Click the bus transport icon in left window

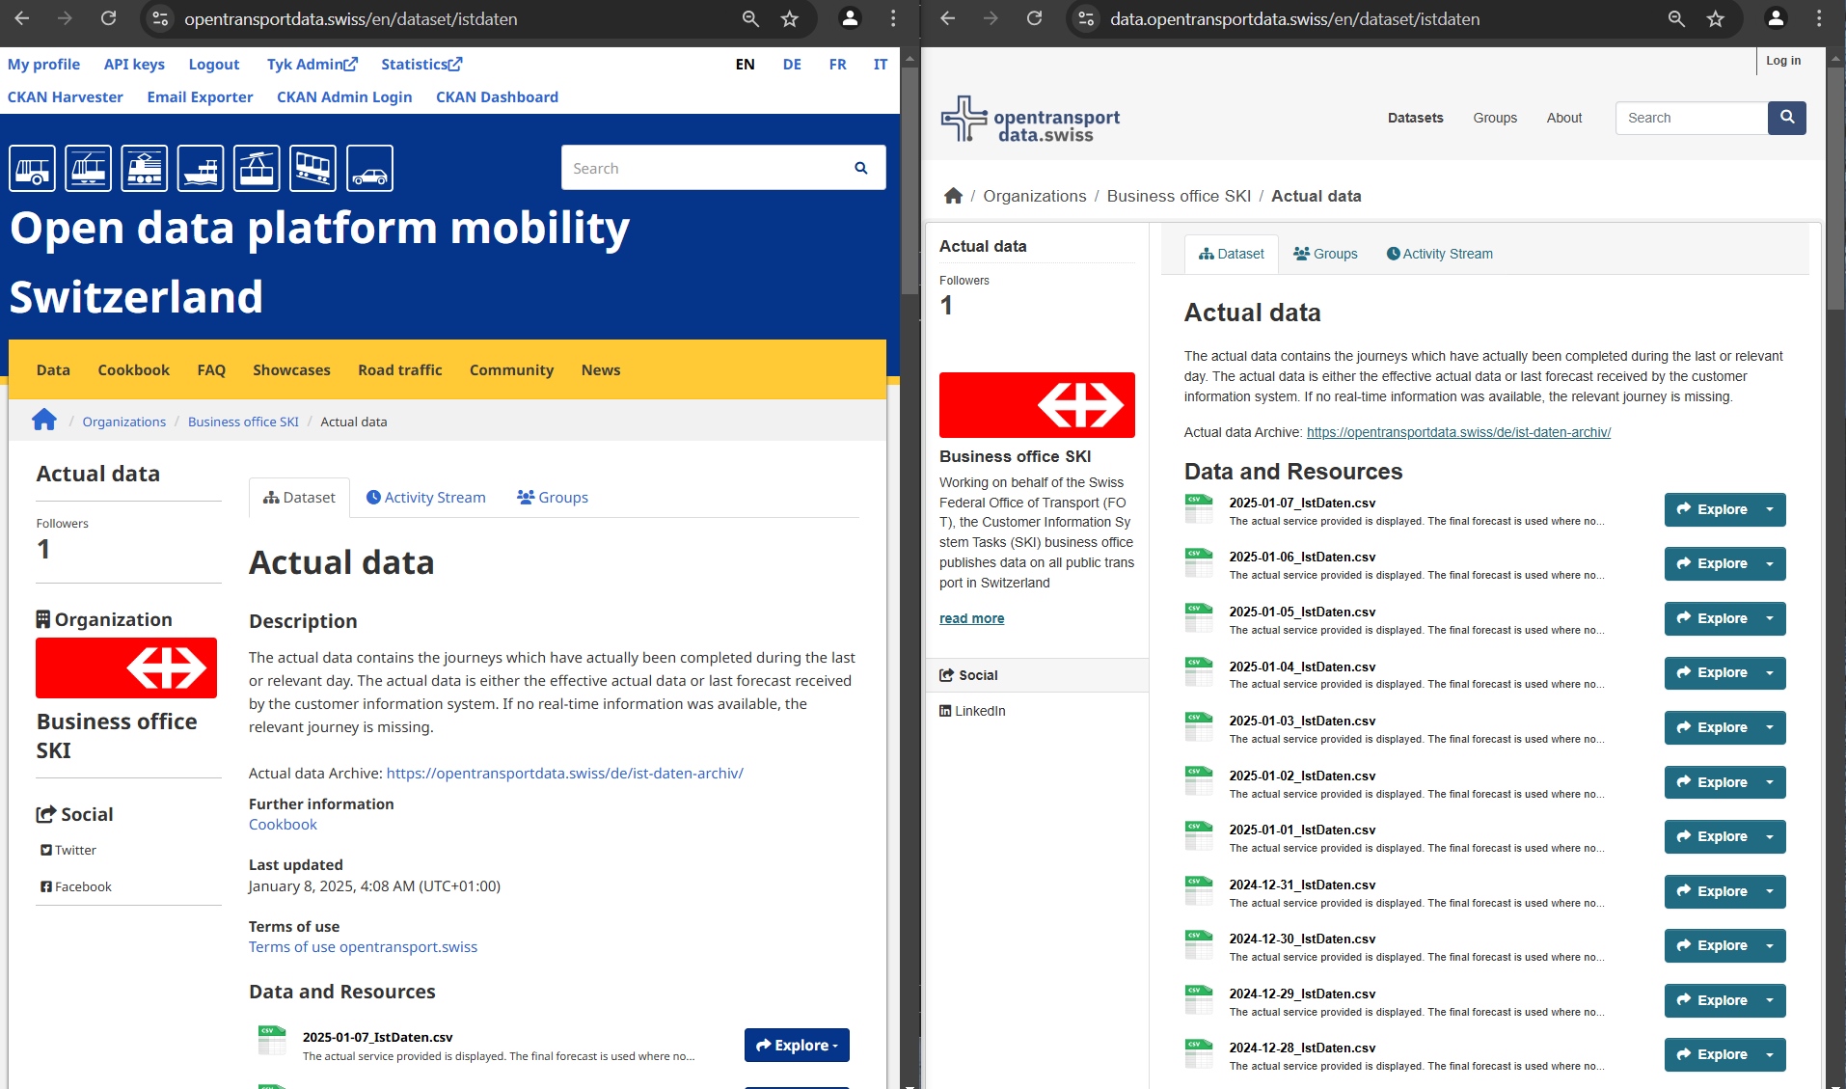33,169
